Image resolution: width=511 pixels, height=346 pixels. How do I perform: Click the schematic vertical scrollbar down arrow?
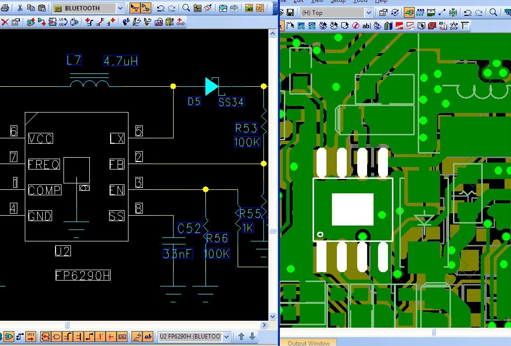point(273,316)
